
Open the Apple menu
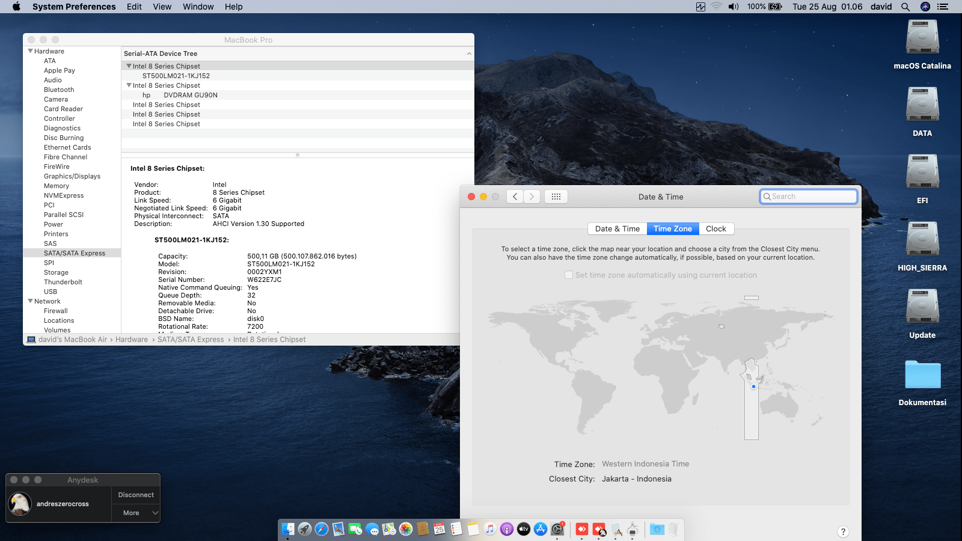16,7
